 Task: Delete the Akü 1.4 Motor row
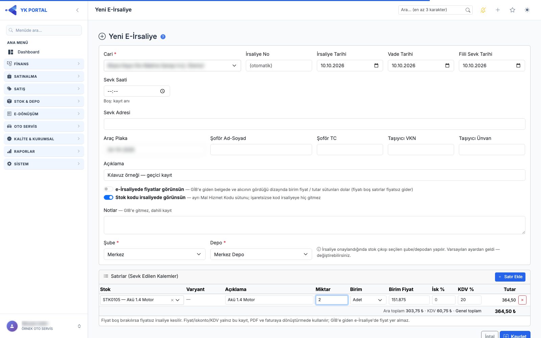click(x=522, y=300)
